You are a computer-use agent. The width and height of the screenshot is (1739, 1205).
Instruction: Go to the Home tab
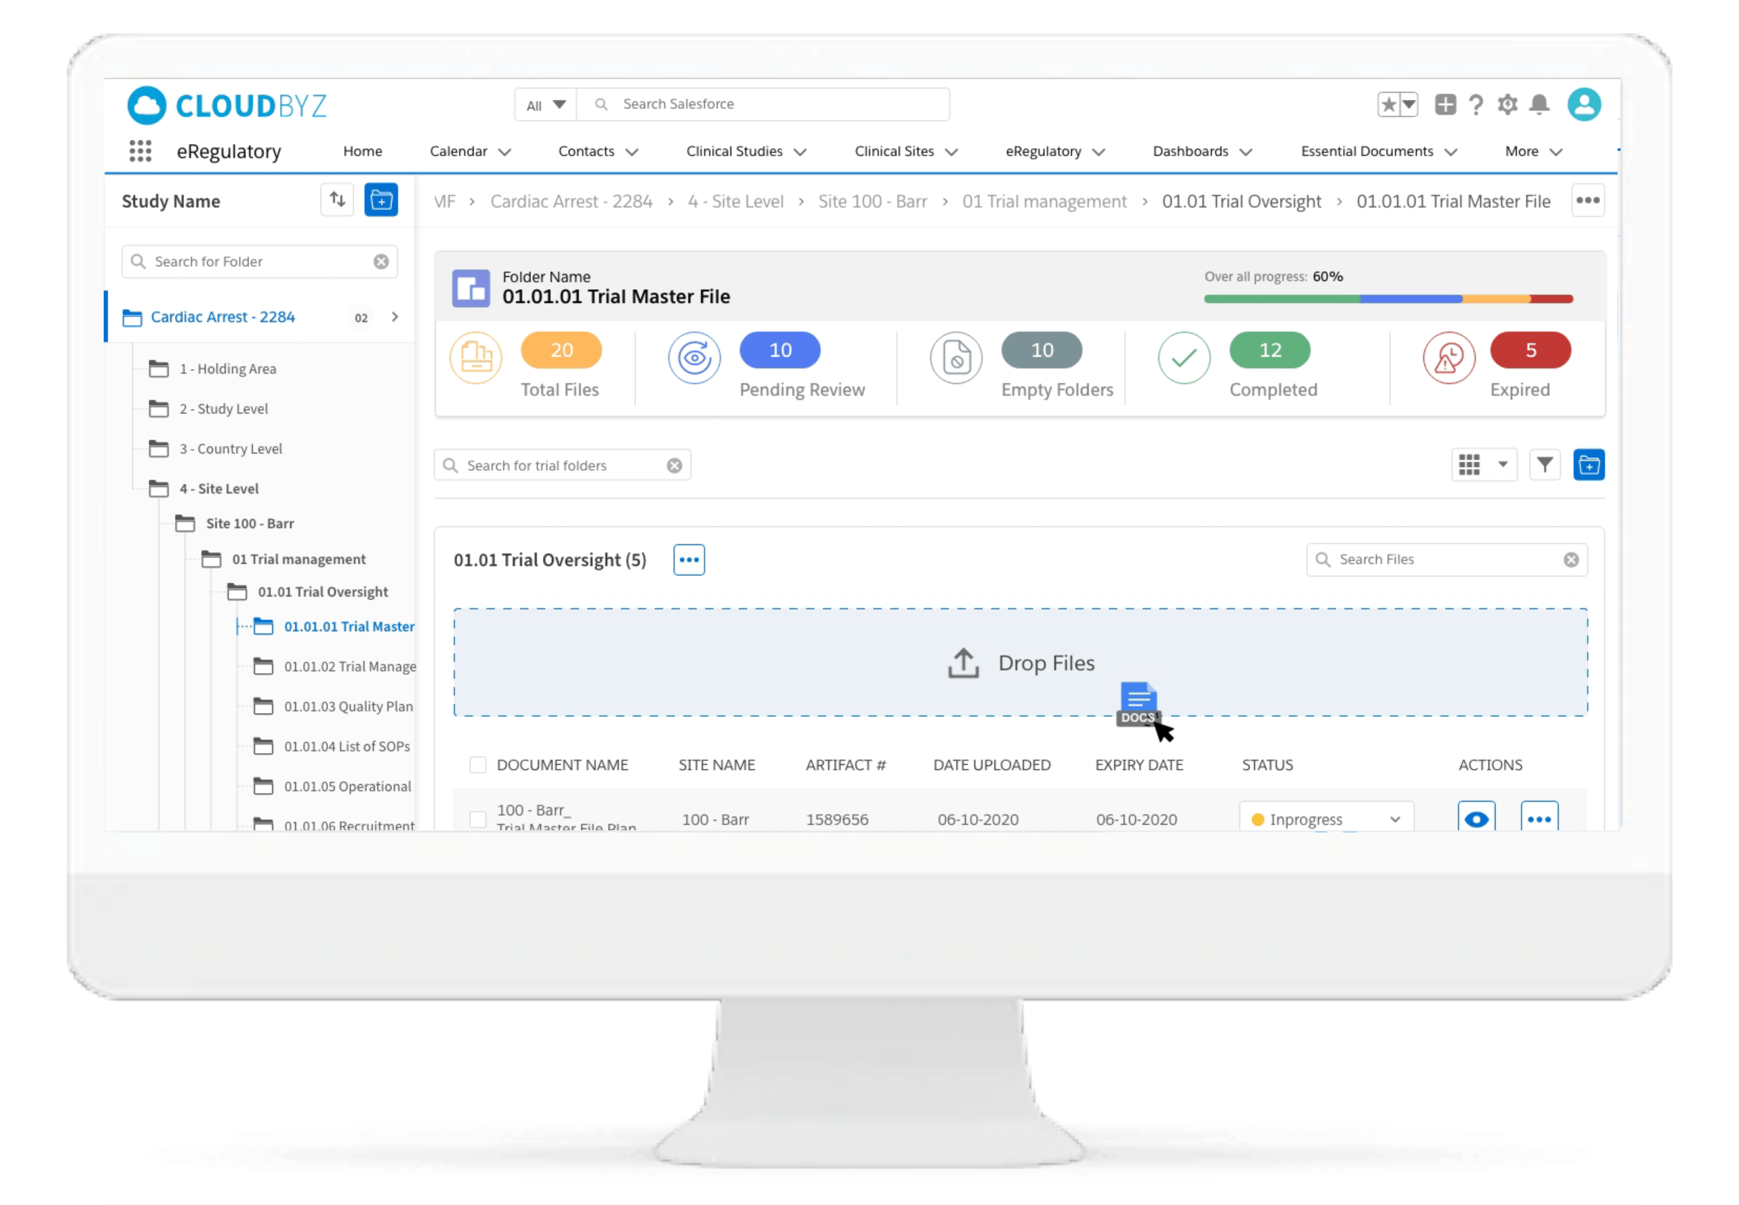362,151
